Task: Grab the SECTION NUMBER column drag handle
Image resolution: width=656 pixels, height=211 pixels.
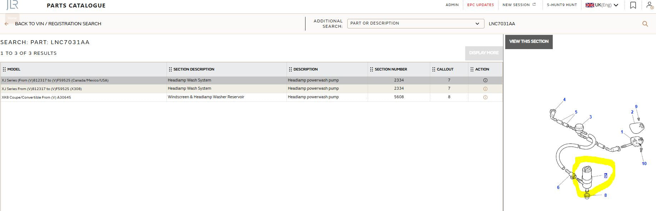Action: (x=372, y=69)
